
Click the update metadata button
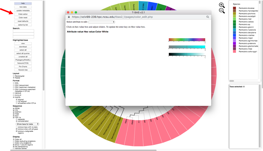click(x=23, y=11)
